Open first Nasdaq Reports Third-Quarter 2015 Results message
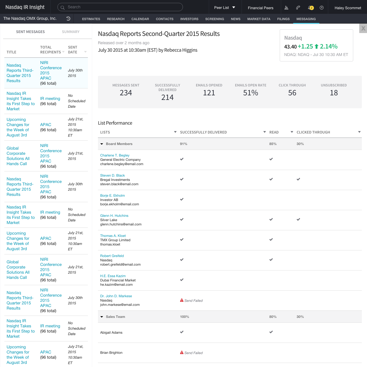Image resolution: width=367 pixels, height=367 pixels. point(20,73)
